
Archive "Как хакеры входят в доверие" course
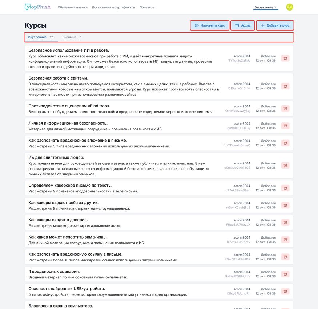285,223
